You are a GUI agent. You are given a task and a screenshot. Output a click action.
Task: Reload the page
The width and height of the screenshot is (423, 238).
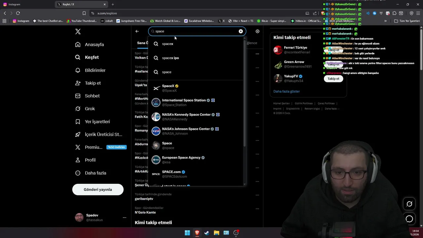click(x=18, y=13)
